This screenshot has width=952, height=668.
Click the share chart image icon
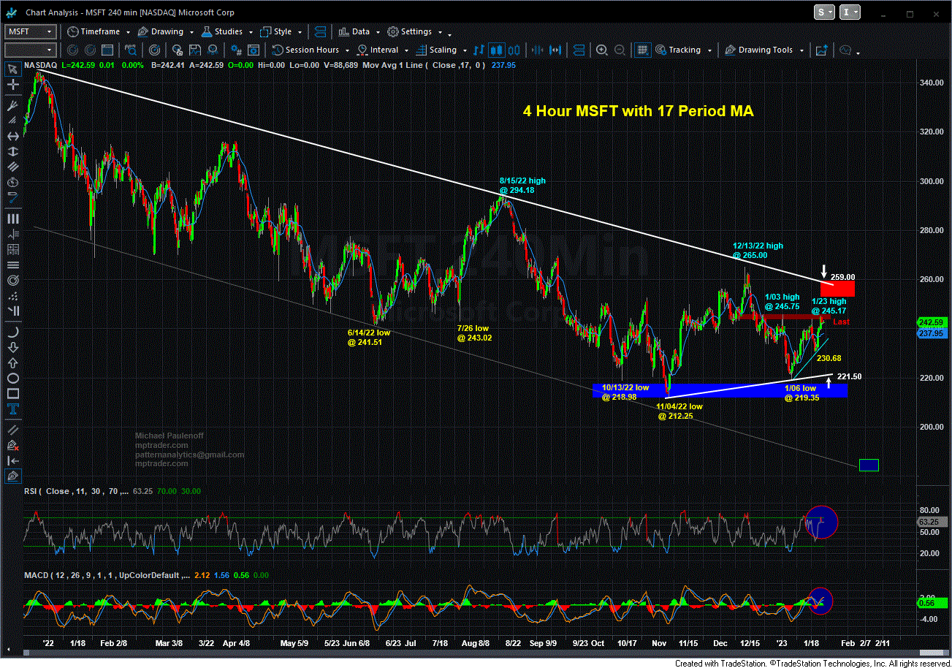820,50
